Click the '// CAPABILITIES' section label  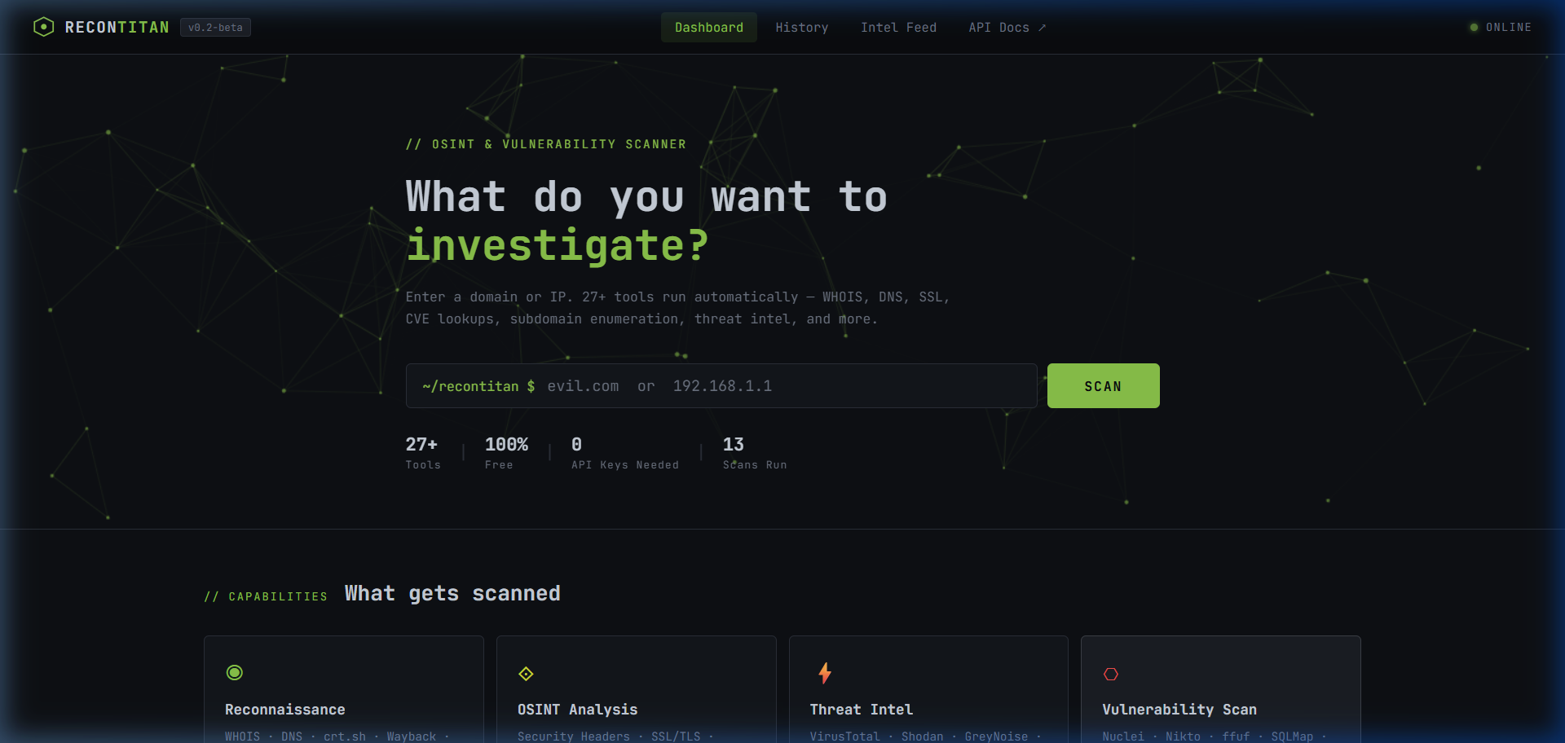click(x=266, y=596)
